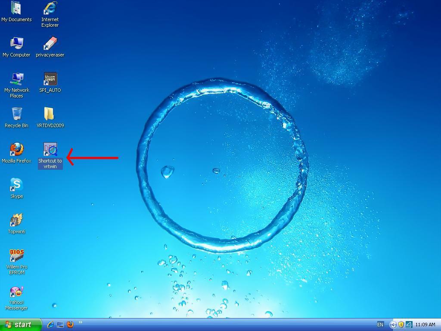Select the Shortcut to vrtwin icon
The height and width of the screenshot is (331, 441).
pos(50,150)
